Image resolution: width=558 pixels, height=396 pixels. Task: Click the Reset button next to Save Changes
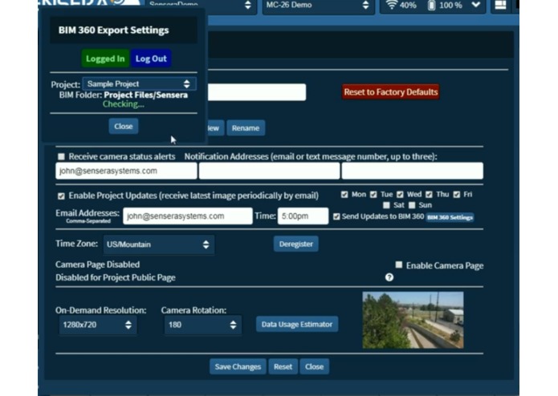click(283, 367)
